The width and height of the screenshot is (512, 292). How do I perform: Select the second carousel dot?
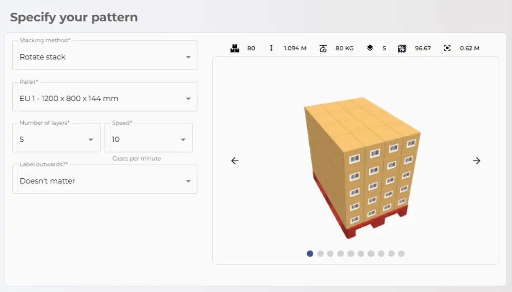coord(320,254)
